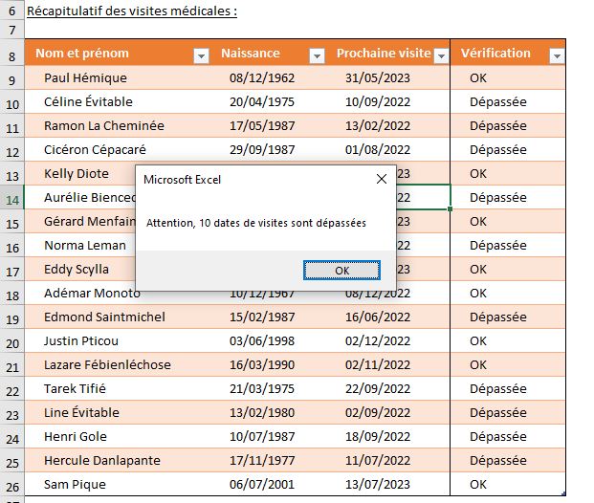The width and height of the screenshot is (594, 503).
Task: Click the Tarek Tifié name cell
Action: click(76, 389)
